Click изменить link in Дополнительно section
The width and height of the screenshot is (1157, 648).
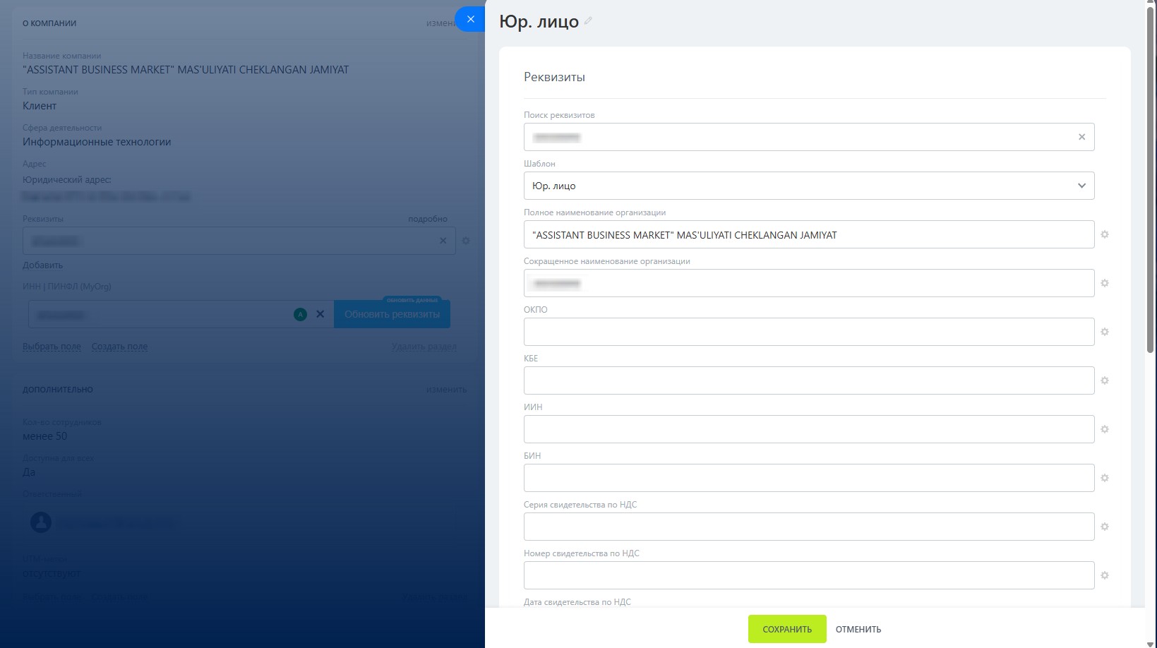pyautogui.click(x=446, y=389)
